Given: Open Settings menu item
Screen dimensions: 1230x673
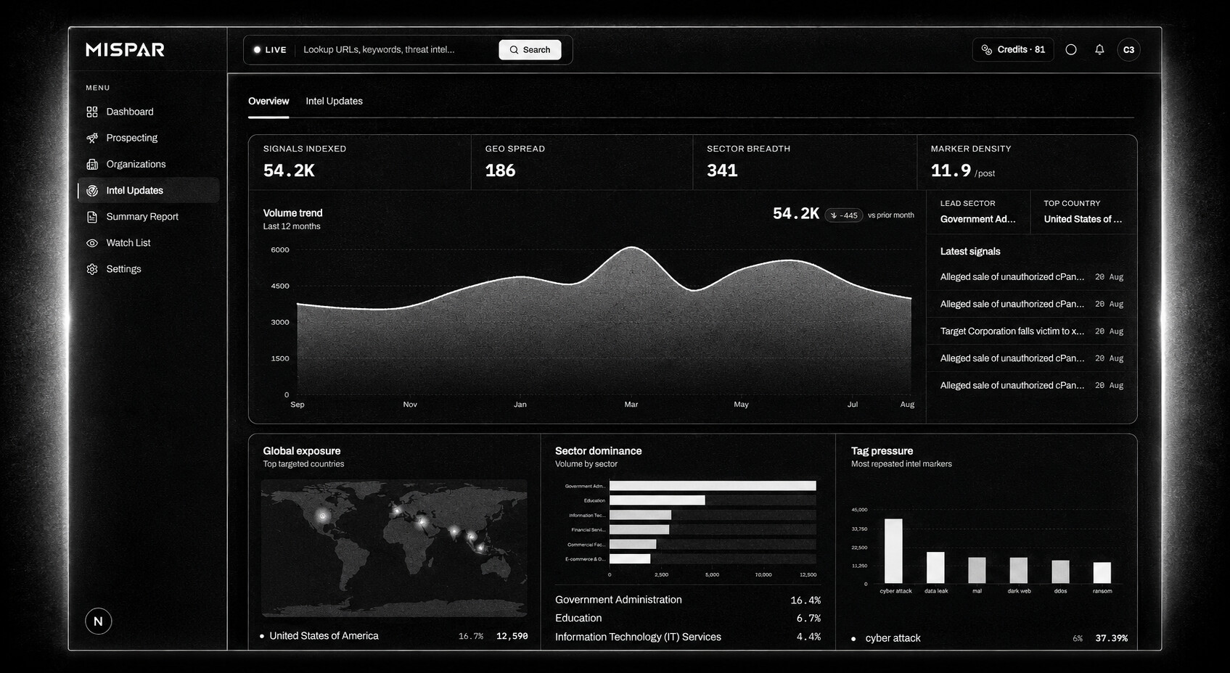Looking at the screenshot, I should pyautogui.click(x=148, y=269).
